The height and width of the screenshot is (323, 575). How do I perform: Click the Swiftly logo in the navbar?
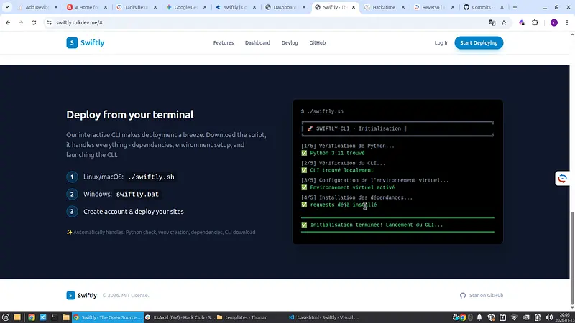[x=85, y=43]
